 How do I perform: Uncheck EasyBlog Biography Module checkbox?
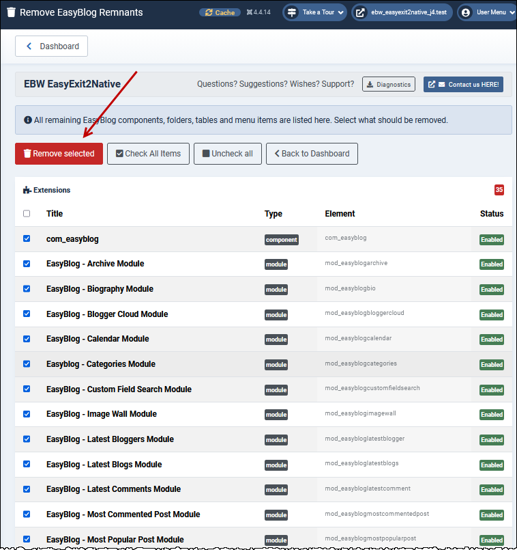click(27, 289)
